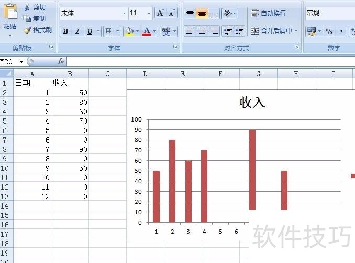Click the vertical axis label 100

pos(136,119)
